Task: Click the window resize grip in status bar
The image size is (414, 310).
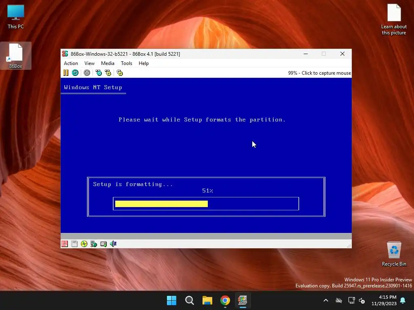Action: click(349, 246)
